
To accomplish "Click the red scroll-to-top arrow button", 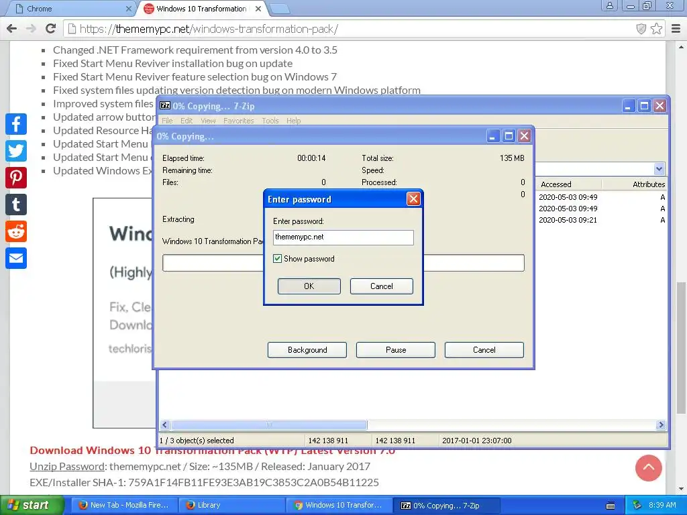I will (649, 467).
